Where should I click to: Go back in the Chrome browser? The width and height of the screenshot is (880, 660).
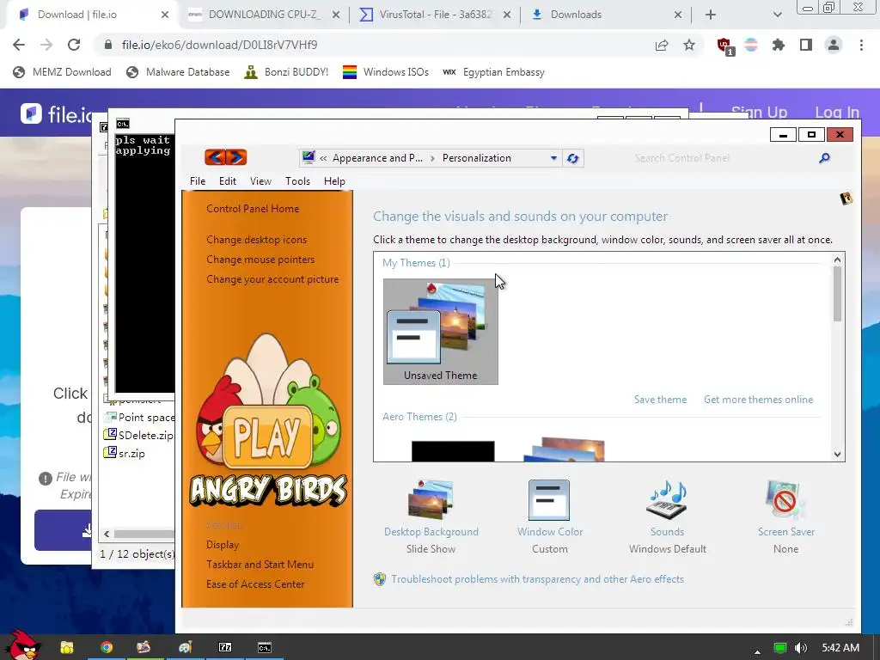click(19, 45)
